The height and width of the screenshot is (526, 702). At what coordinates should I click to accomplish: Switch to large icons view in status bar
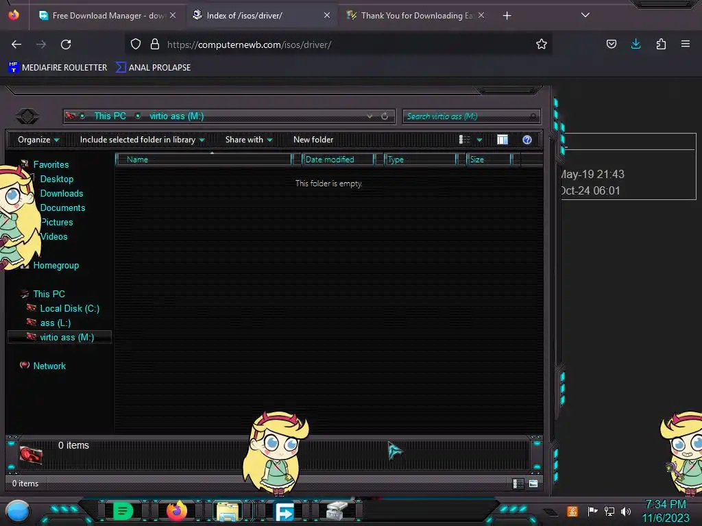pos(533,484)
